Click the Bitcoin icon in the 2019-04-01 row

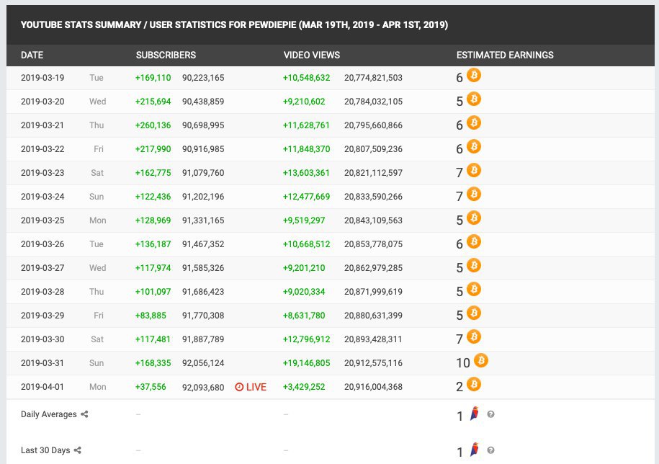pyautogui.click(x=474, y=384)
